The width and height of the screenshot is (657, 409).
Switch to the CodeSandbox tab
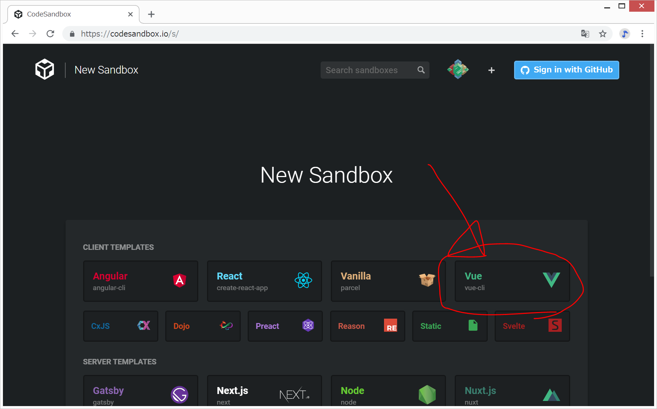click(x=70, y=14)
